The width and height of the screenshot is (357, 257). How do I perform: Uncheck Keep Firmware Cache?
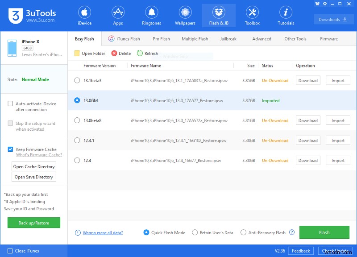click(x=10, y=149)
